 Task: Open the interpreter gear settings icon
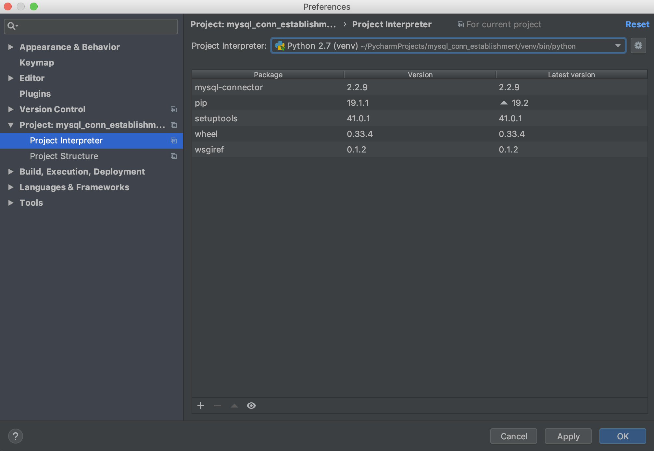(638, 45)
